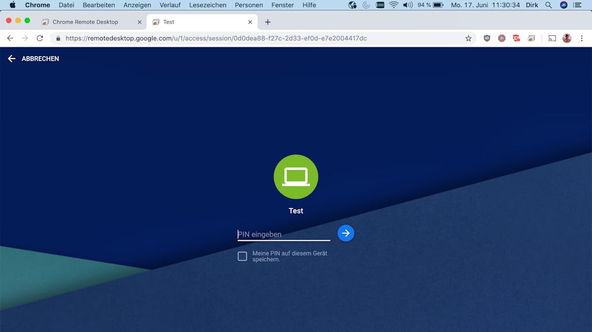Close the Test tab

(250, 22)
